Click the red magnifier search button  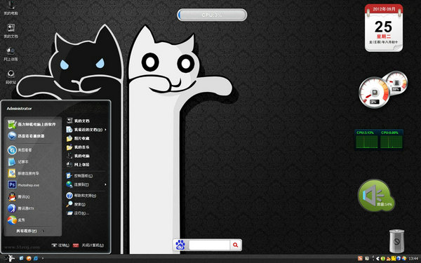pos(236,245)
